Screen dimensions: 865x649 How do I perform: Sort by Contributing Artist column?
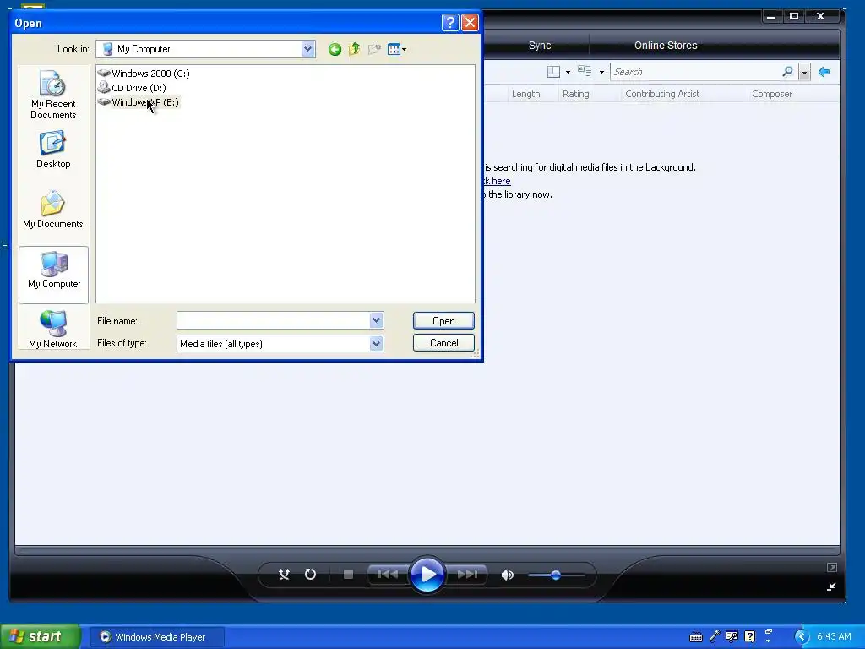(x=662, y=94)
